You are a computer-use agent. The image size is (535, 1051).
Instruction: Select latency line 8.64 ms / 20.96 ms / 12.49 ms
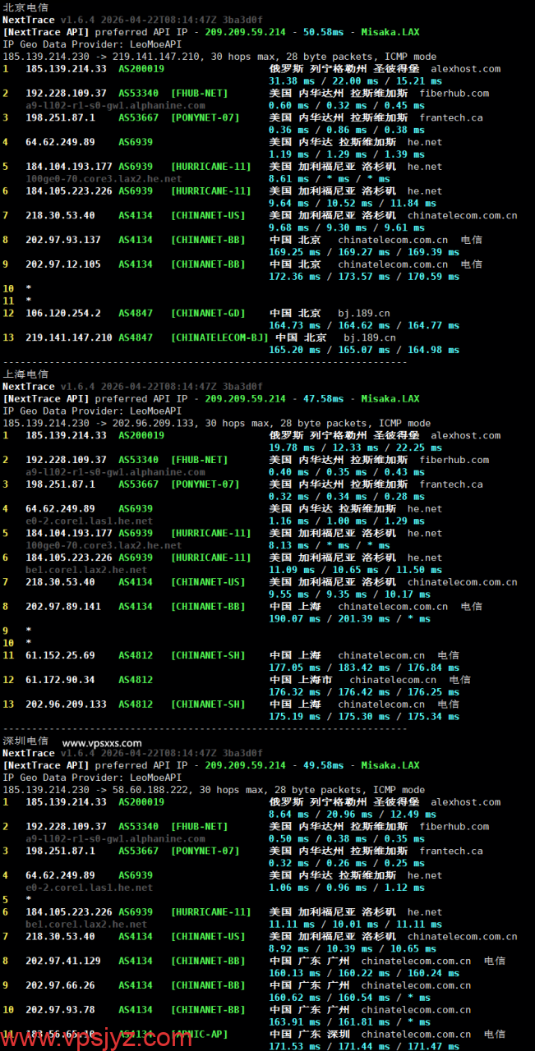[x=353, y=815]
